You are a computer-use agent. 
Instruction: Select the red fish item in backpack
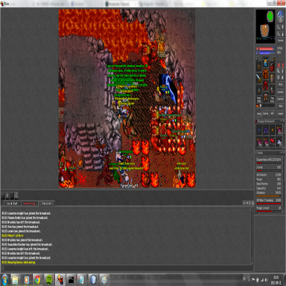pyautogui.click(x=272, y=142)
